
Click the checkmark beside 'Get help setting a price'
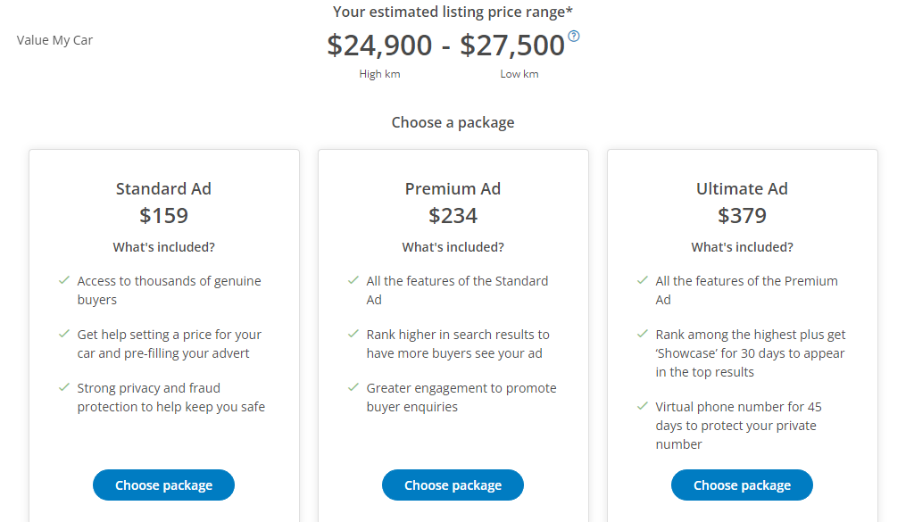63,334
